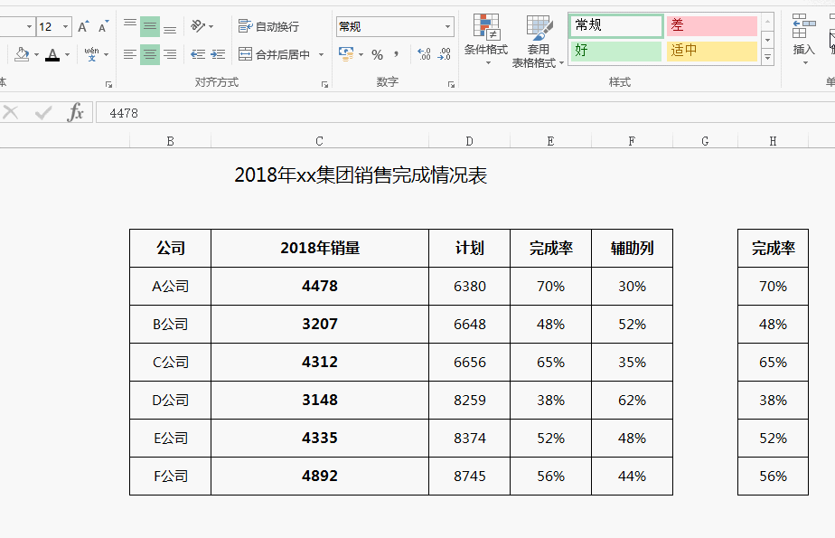The height and width of the screenshot is (538, 835).
Task: Expand the accounting format dropdown arrow
Action: pyautogui.click(x=361, y=54)
